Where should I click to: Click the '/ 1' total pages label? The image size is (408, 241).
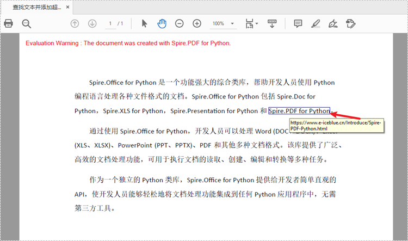(120, 24)
